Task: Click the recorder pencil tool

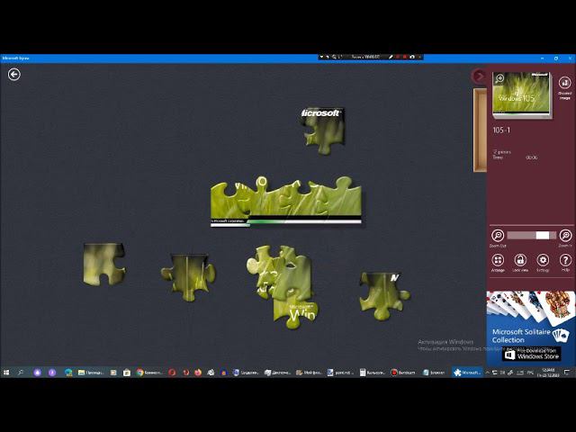Action: 391,57
